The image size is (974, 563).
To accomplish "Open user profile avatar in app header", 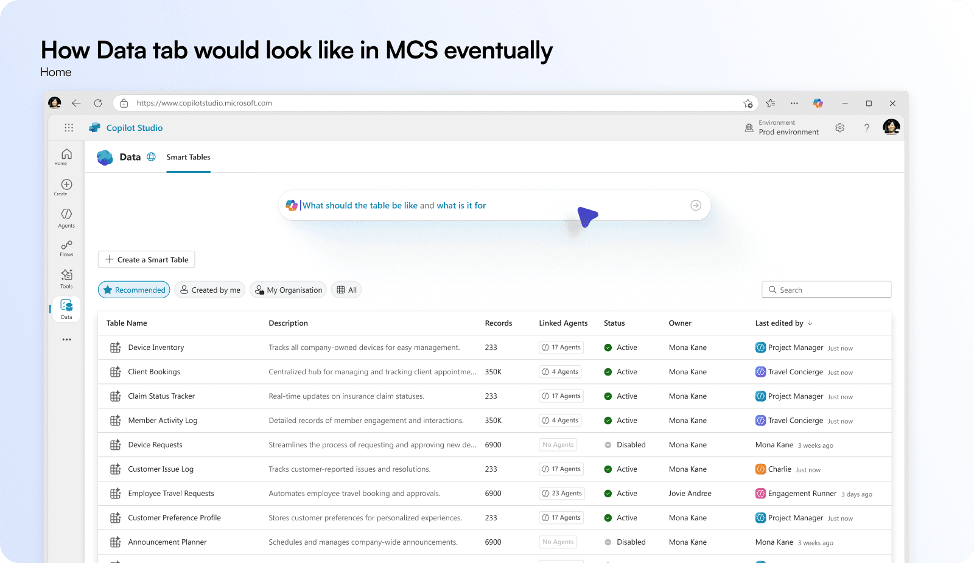I will click(891, 127).
